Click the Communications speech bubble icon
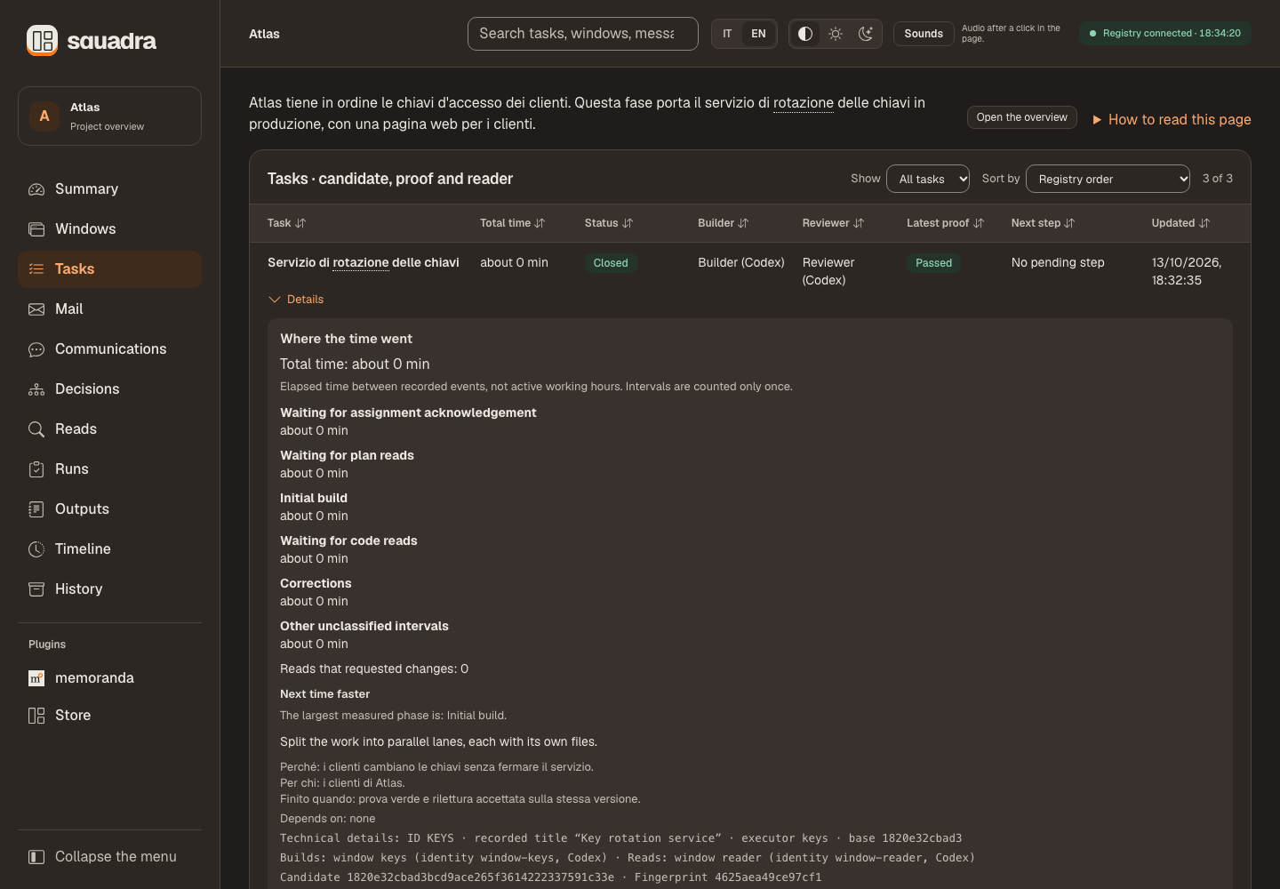The height and width of the screenshot is (889, 1280). pyautogui.click(x=36, y=349)
